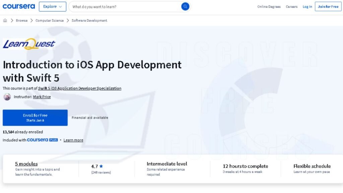Open the Careers link
This screenshot has width=343, height=193.
[x=292, y=7]
